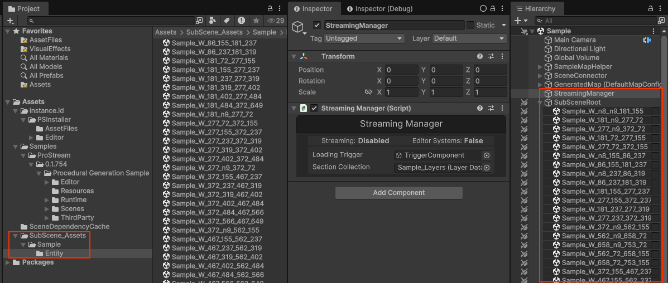Toggle pickability icon on SubSceneRoot row
This screenshot has width=668, height=283.
(x=524, y=102)
